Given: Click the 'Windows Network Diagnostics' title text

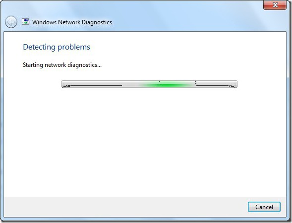Looking at the screenshot, I should coord(72,22).
